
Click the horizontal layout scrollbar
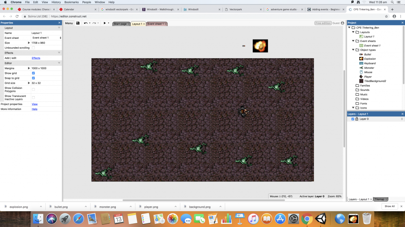click(x=204, y=200)
